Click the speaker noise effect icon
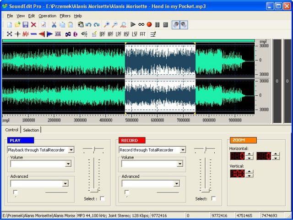Screen dimensions: 293x220 pos(84,34)
